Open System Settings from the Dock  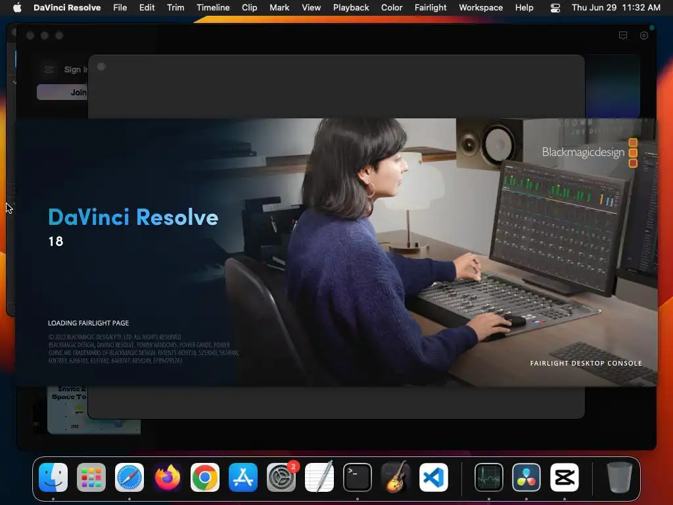pos(281,477)
